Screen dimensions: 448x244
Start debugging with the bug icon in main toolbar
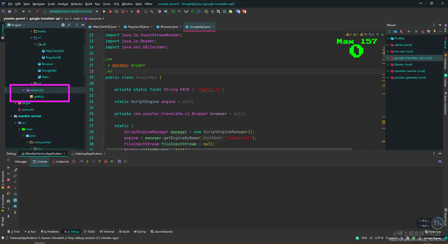(110, 12)
